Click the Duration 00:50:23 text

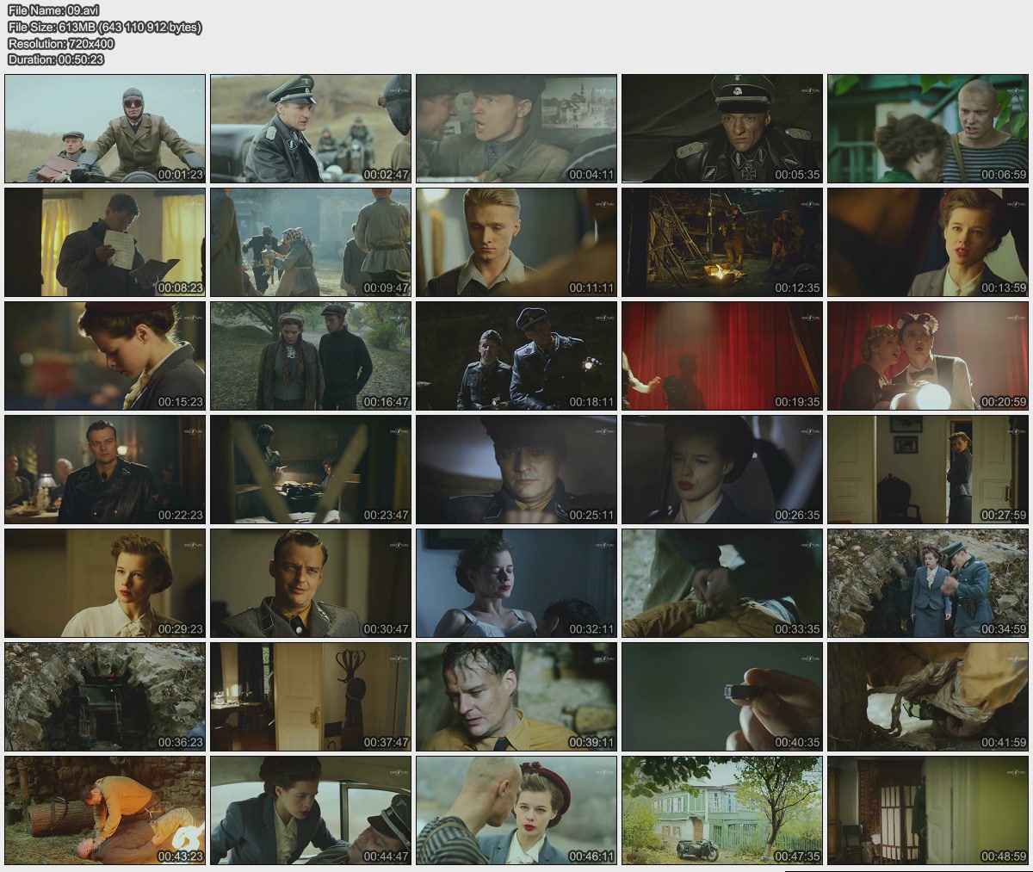(55, 59)
